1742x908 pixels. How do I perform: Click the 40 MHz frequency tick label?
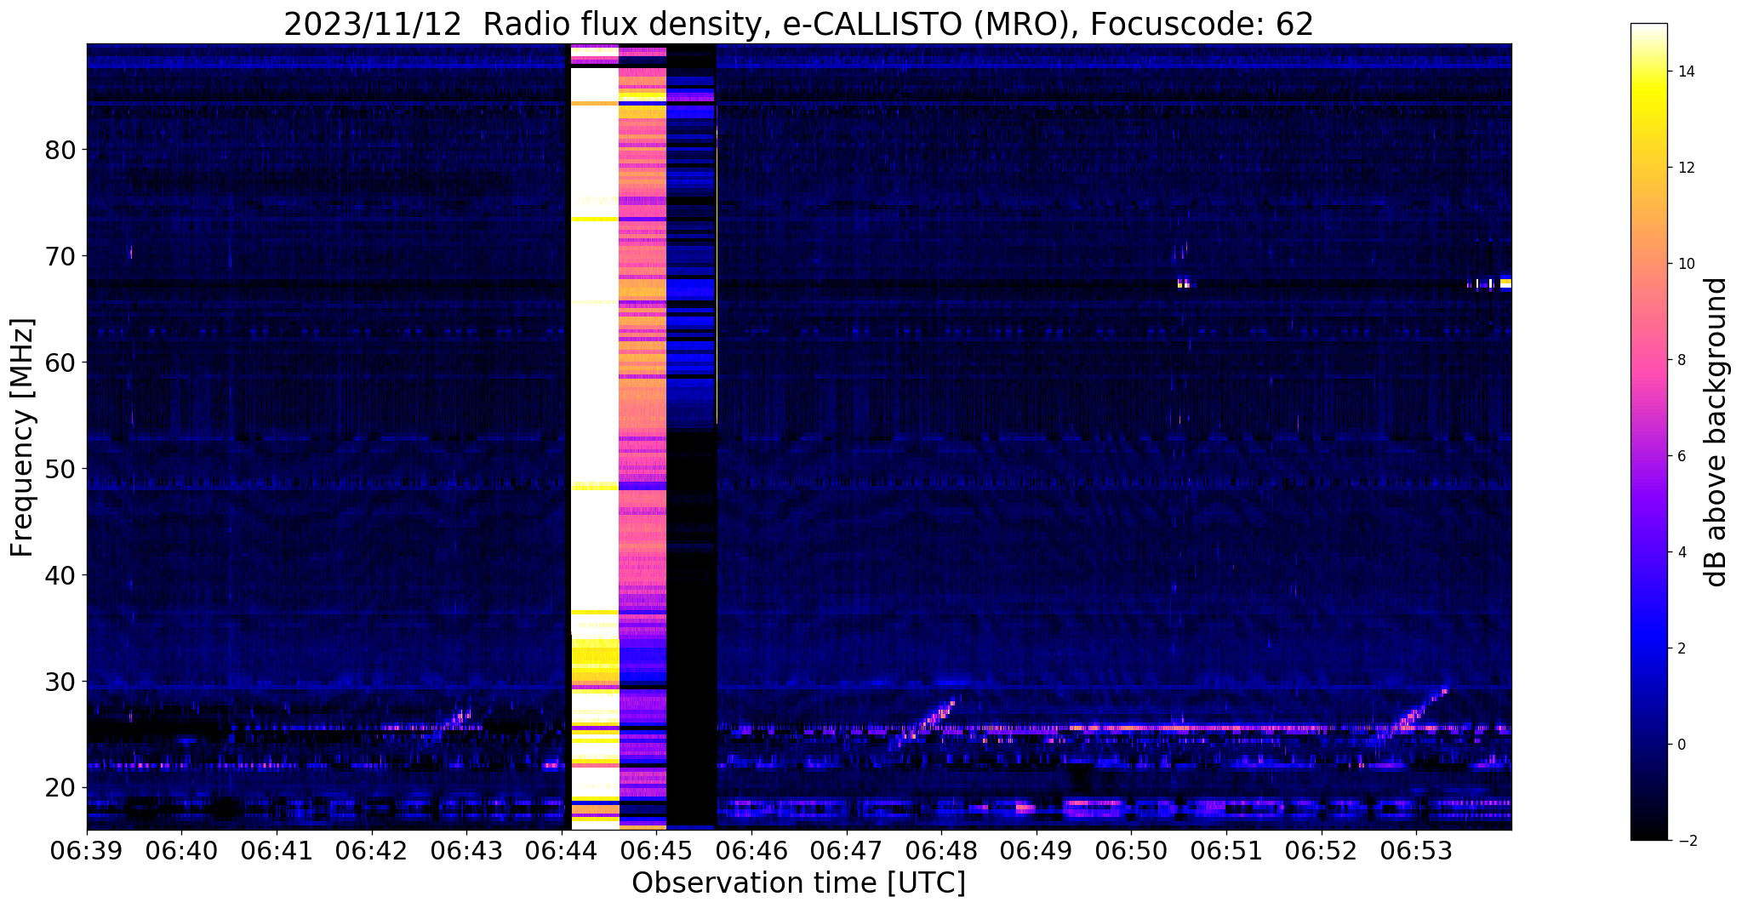coord(60,575)
